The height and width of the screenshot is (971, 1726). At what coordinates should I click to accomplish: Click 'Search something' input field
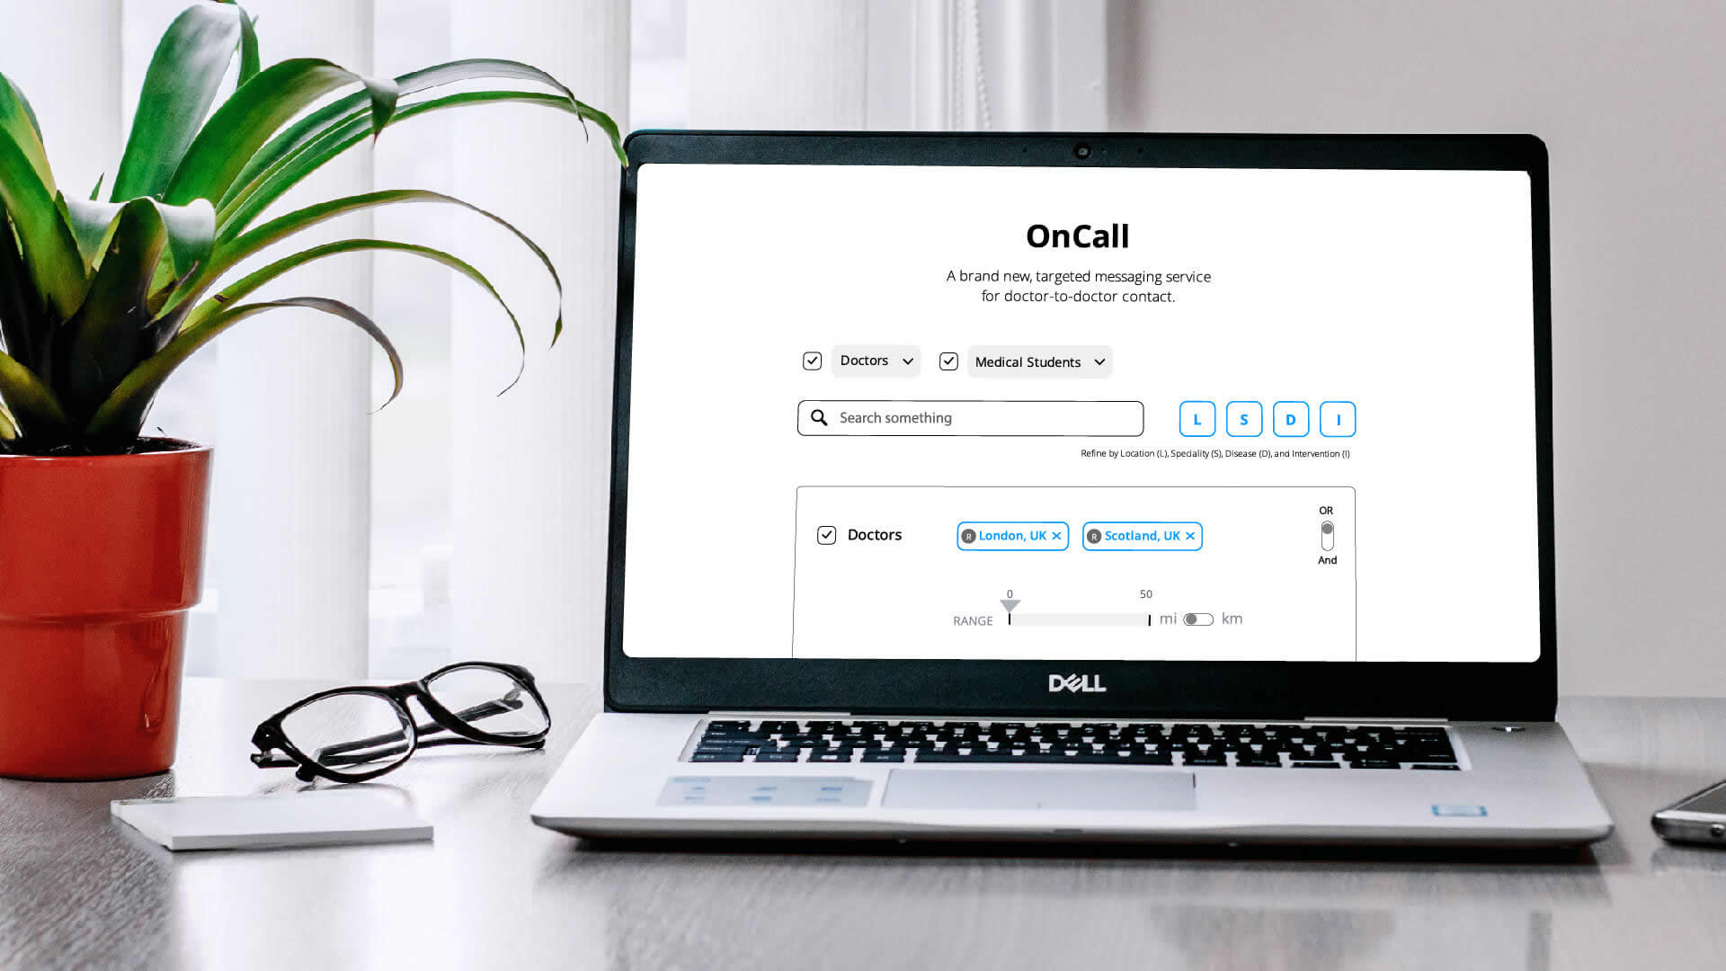coord(971,416)
